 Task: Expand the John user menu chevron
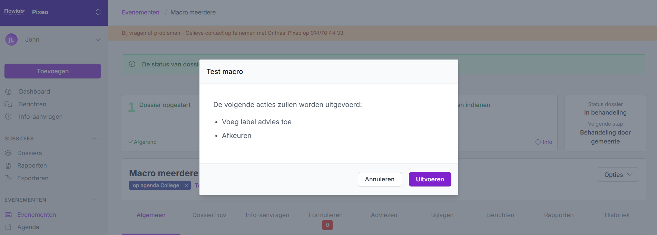pos(98,40)
